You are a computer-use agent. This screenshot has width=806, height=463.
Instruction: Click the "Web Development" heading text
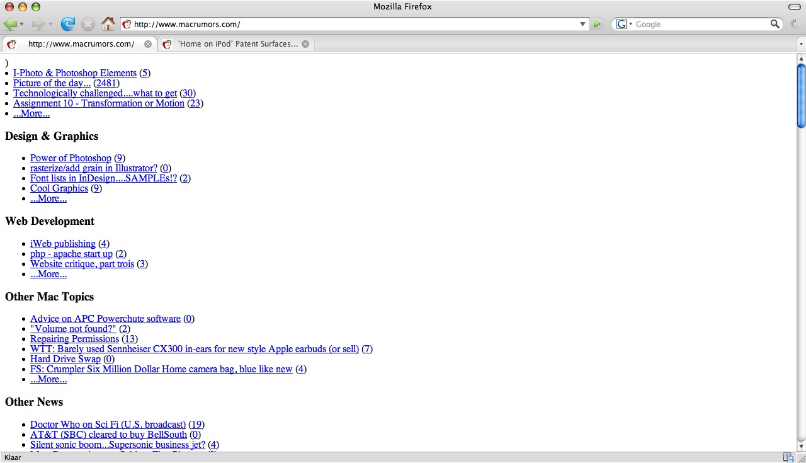point(50,221)
